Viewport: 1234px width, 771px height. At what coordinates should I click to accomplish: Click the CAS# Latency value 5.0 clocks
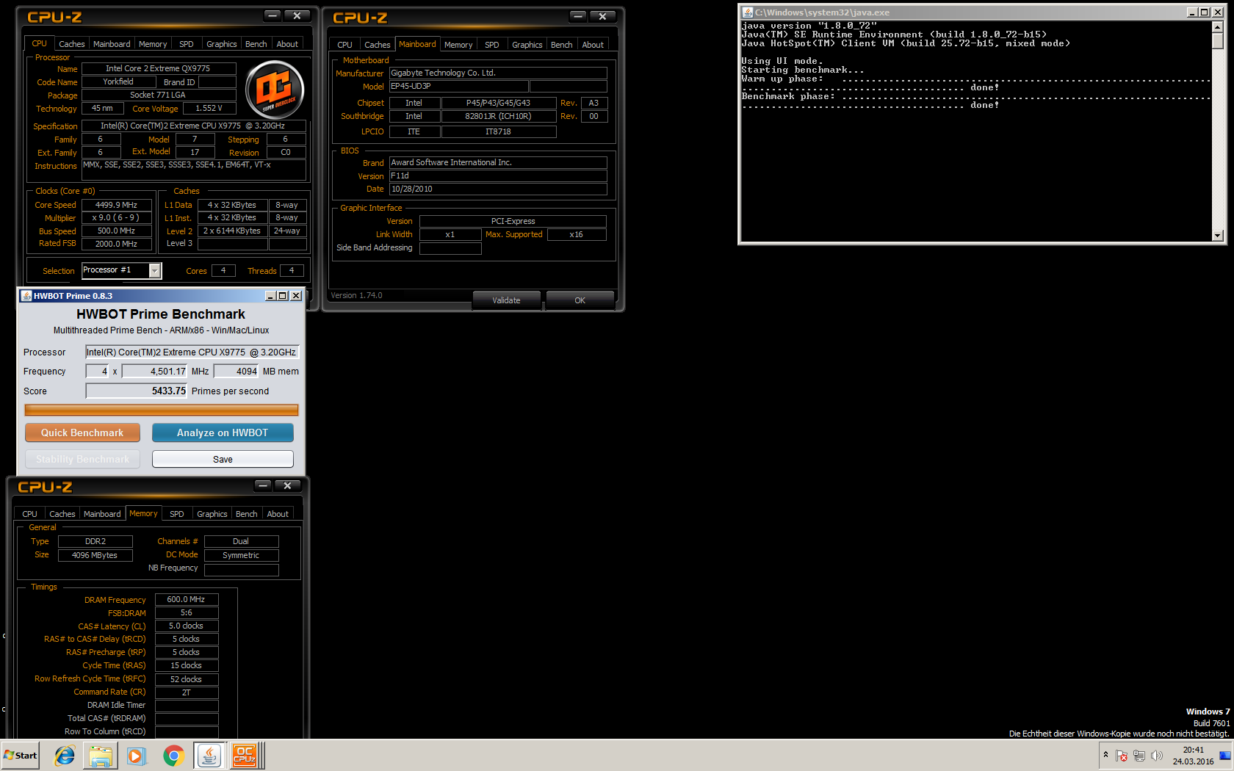coord(187,626)
